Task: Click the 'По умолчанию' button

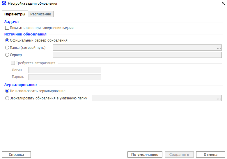Action: [145, 155]
